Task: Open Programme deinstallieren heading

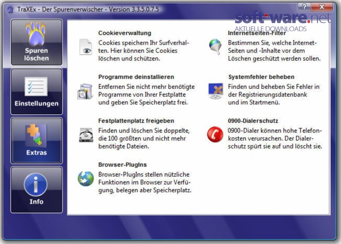Action: click(136, 77)
